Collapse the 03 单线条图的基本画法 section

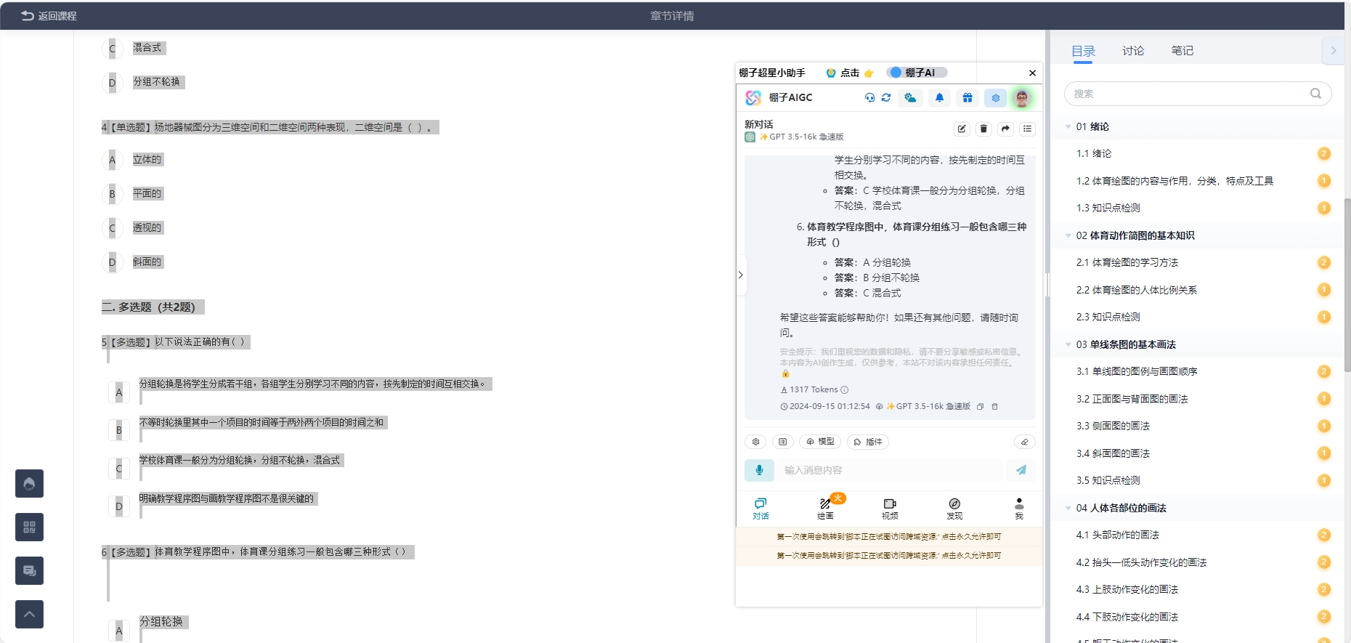click(1068, 344)
